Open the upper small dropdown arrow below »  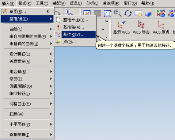coord(103,30)
